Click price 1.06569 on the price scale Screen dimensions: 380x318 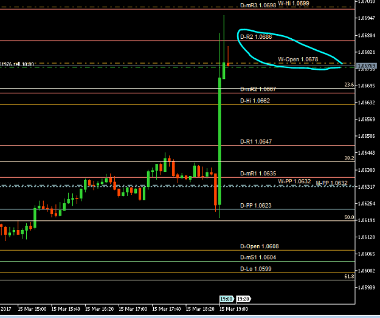367,119
